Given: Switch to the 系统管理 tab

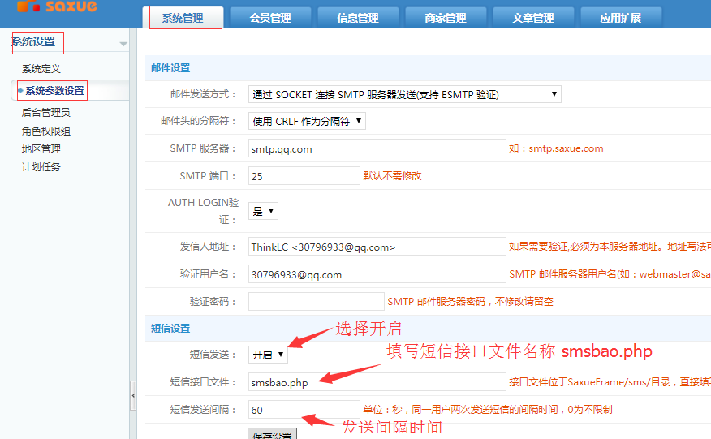Looking at the screenshot, I should pyautogui.click(x=183, y=18).
